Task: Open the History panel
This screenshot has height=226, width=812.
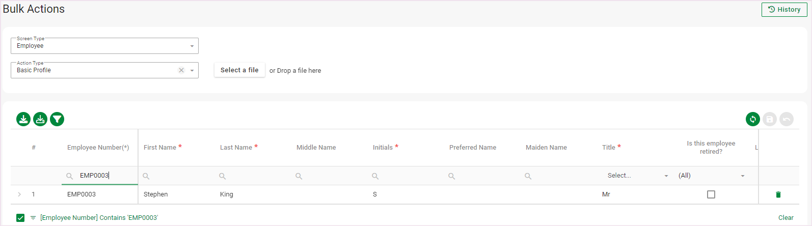Action: [x=784, y=10]
